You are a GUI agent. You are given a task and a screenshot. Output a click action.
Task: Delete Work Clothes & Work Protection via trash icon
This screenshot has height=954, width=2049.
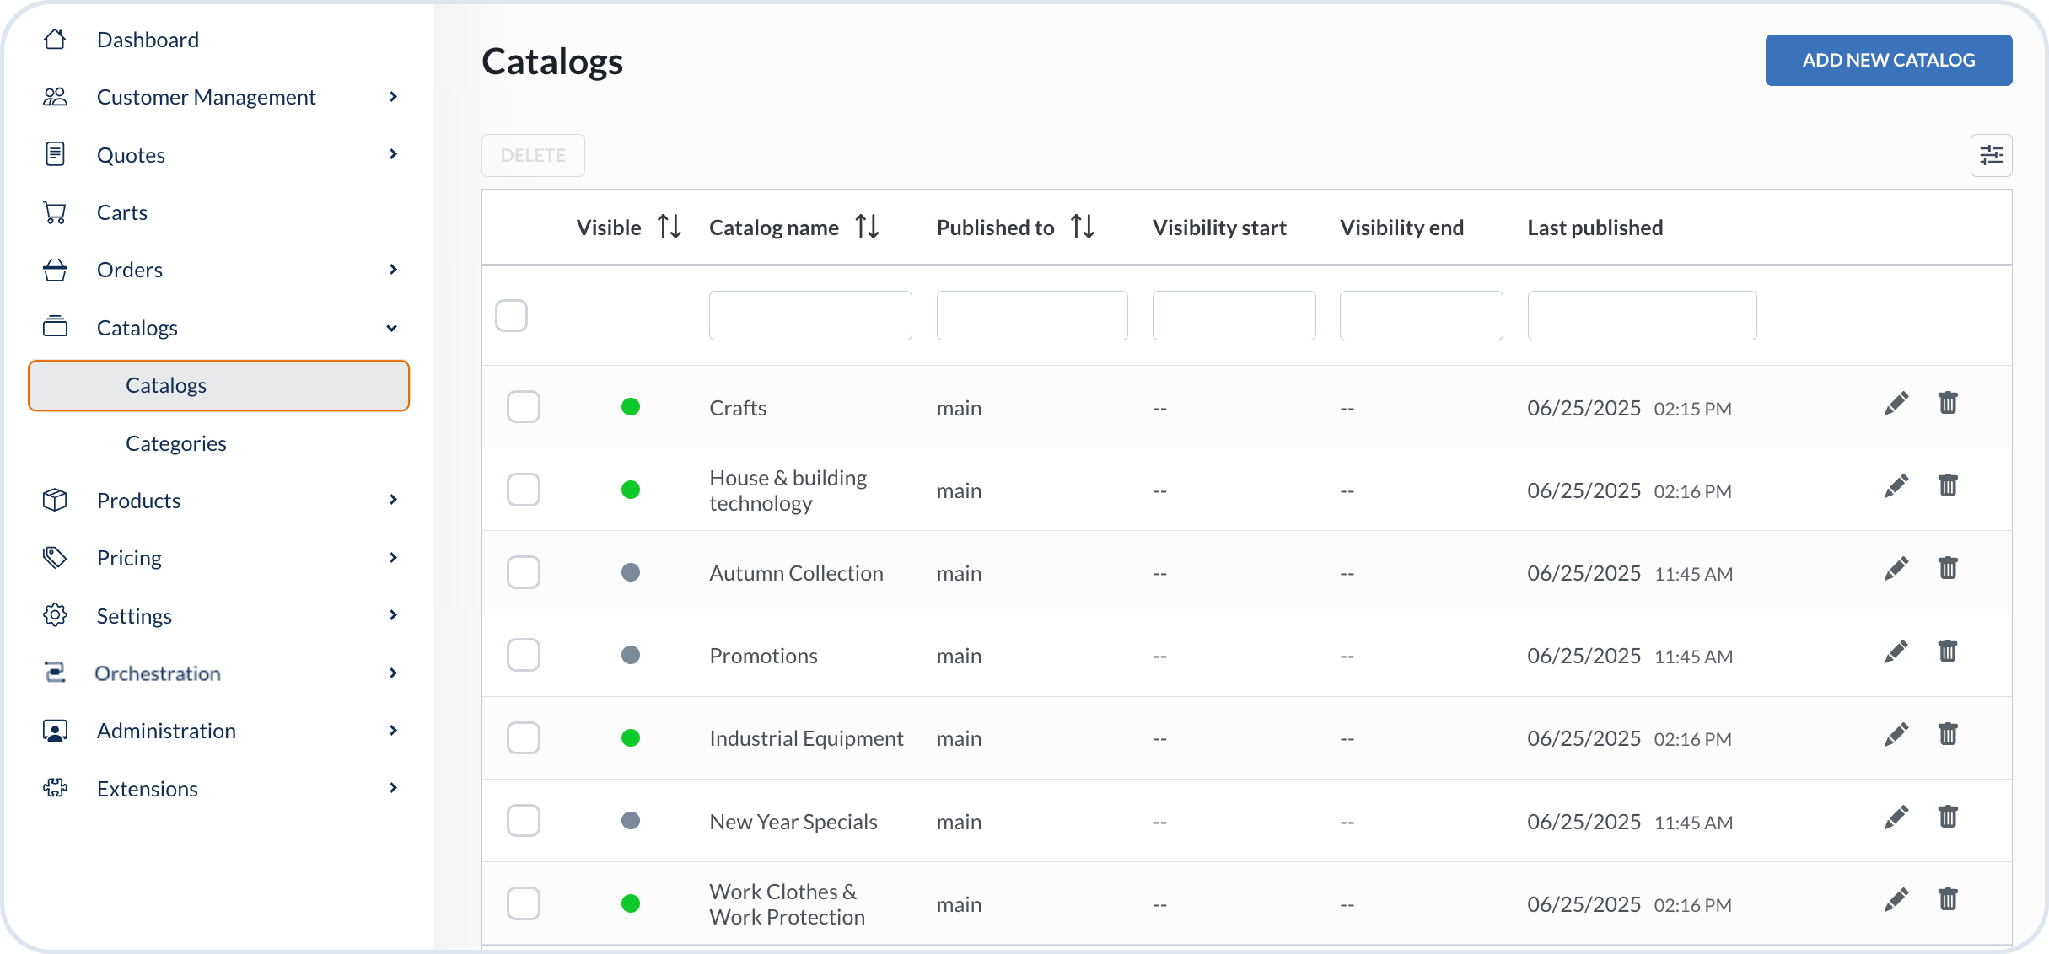[1947, 899]
